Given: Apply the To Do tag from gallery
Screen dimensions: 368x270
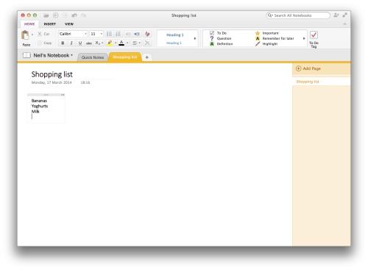Looking at the screenshot, I should 219,33.
